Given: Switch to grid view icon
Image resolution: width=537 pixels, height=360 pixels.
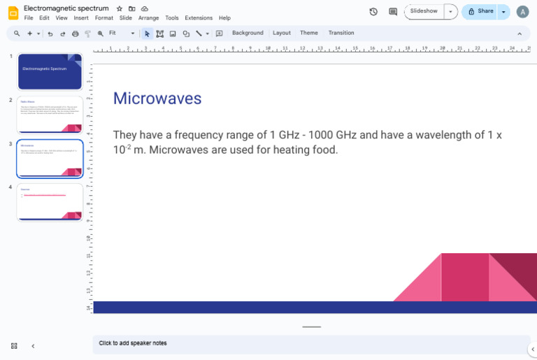Looking at the screenshot, I should click(14, 346).
